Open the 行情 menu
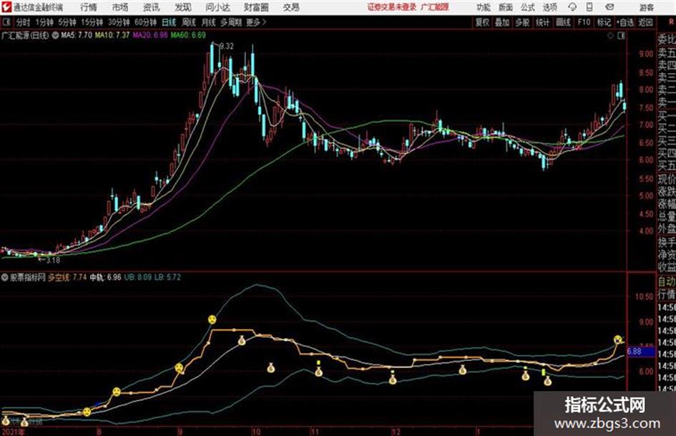The image size is (676, 436). [89, 7]
